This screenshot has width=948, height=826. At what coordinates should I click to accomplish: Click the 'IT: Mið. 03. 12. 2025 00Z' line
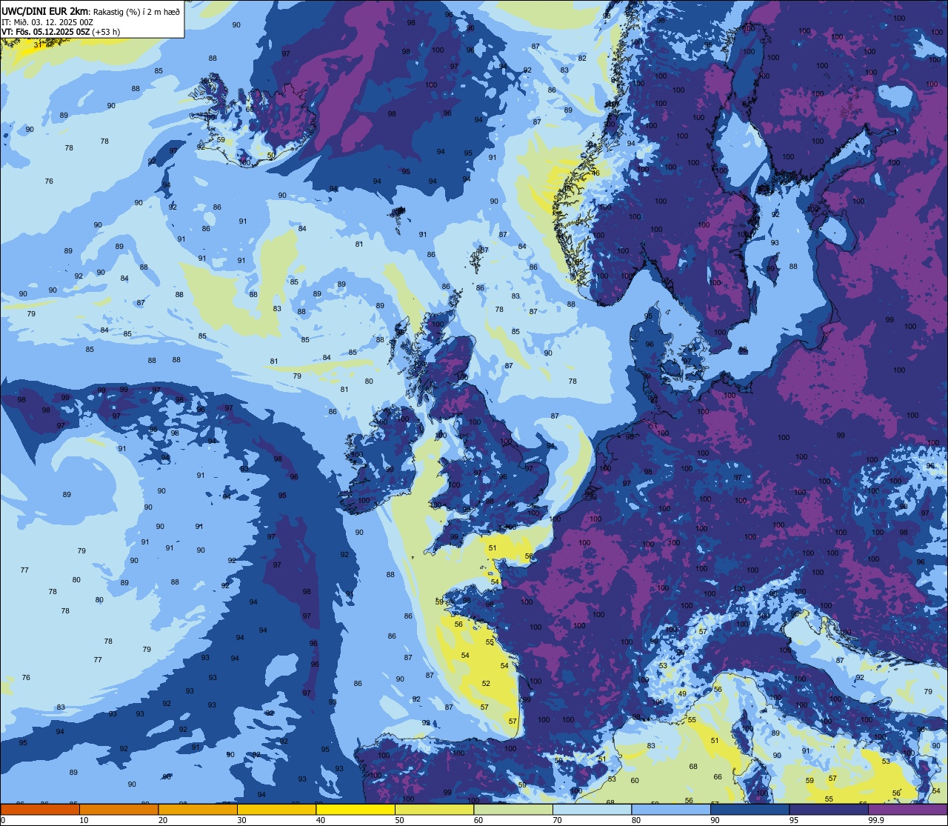tap(47, 22)
